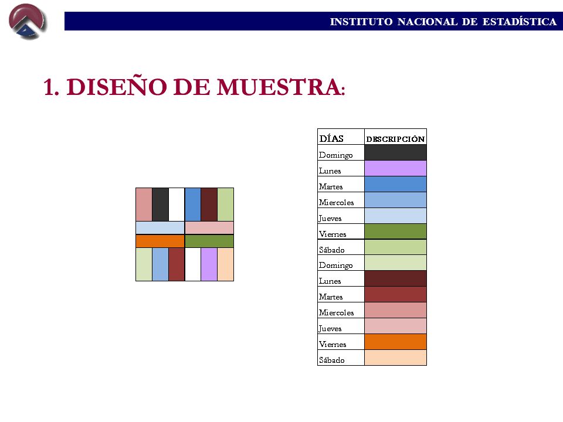Select the Lunes label beside the purple swatch
The image size is (563, 422).
330,171
